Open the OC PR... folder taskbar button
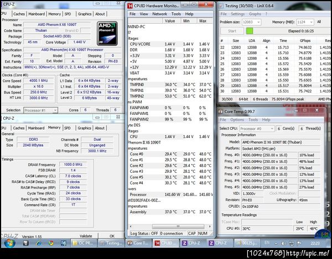The image size is (332, 259). 84,243
